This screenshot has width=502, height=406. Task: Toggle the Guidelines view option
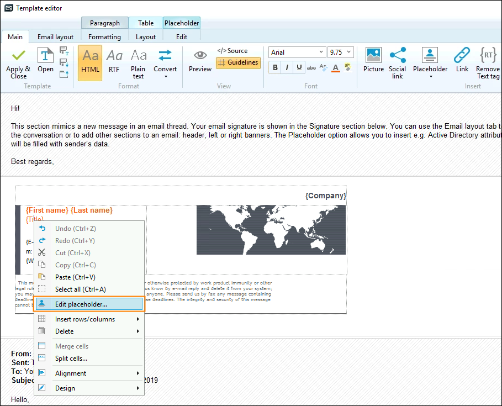tap(238, 62)
